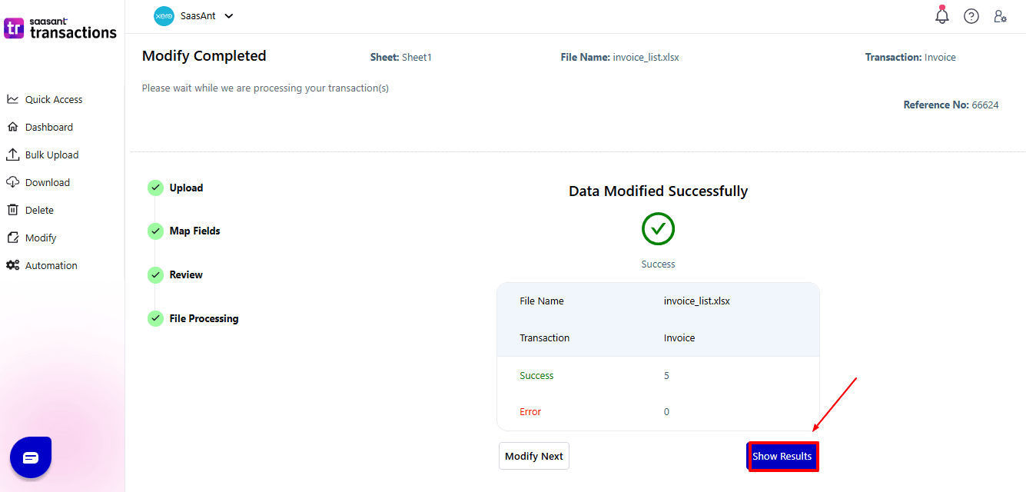Select the Upload step checkmark

[155, 188]
